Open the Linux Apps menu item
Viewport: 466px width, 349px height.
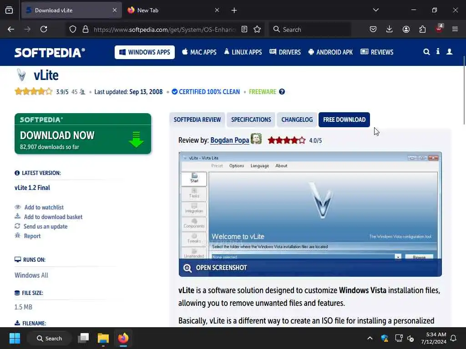243,52
